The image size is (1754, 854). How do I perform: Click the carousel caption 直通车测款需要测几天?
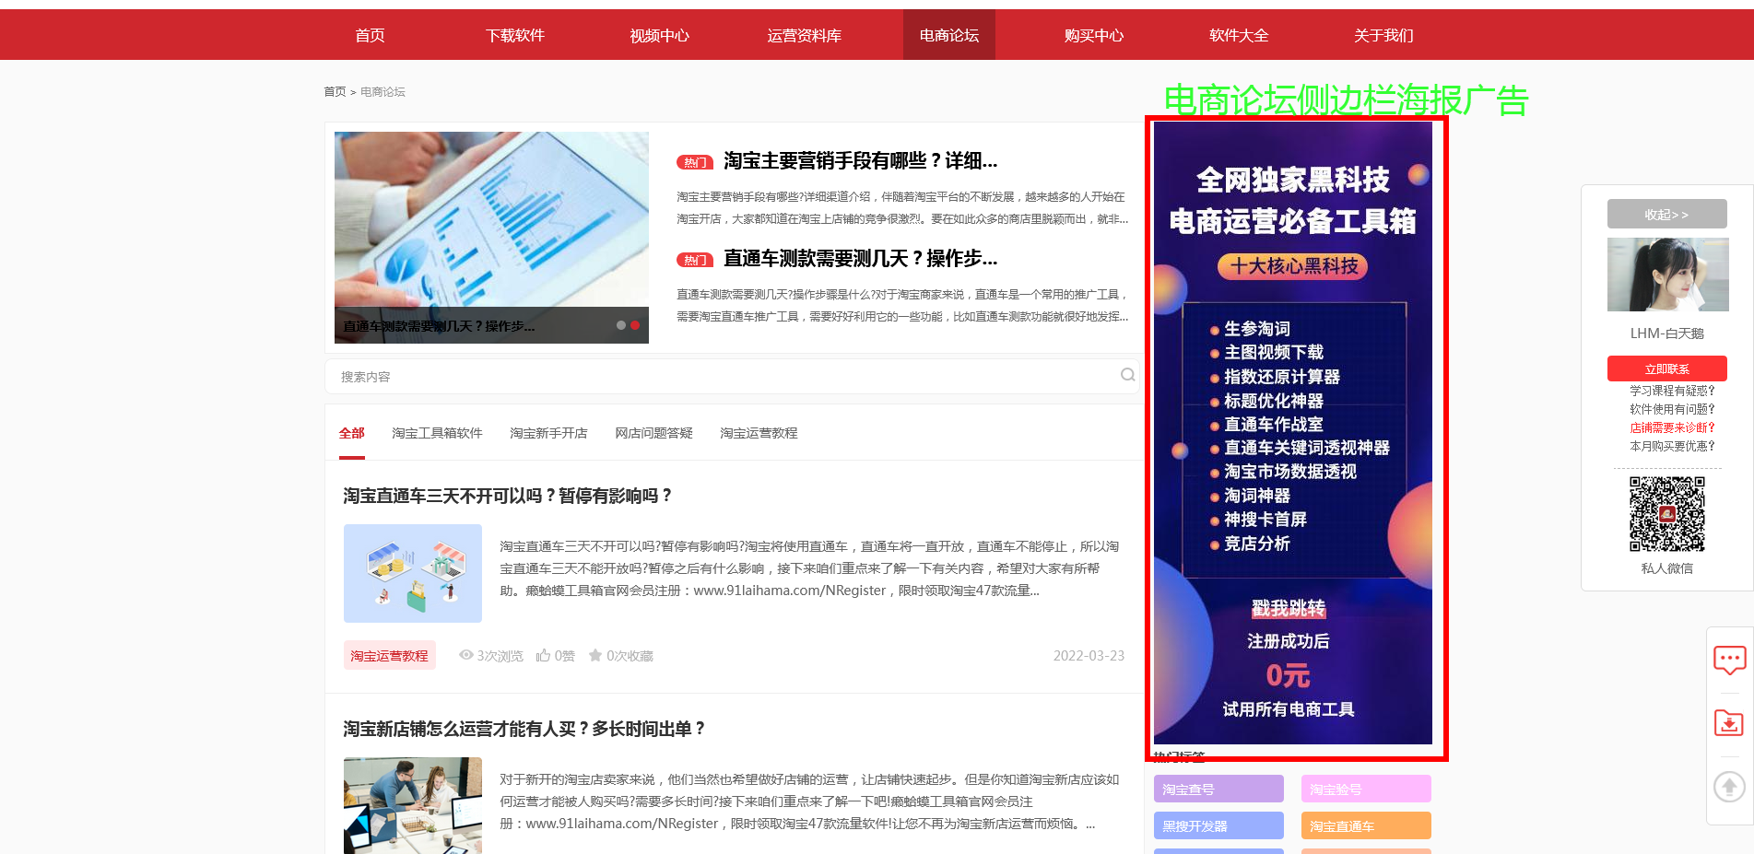pos(439,326)
